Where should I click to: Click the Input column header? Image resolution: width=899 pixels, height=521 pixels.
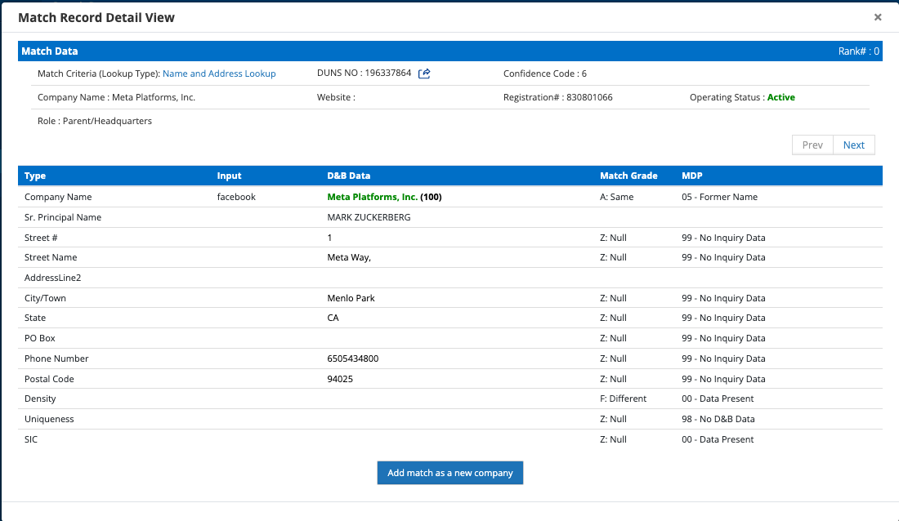pyautogui.click(x=230, y=176)
